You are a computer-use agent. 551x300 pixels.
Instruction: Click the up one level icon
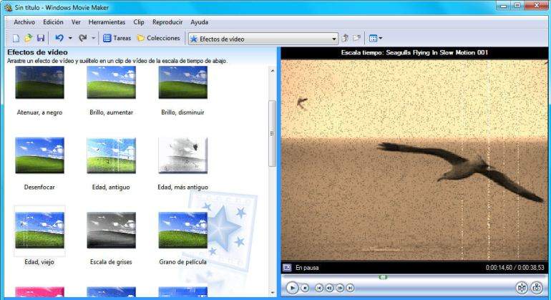346,38
